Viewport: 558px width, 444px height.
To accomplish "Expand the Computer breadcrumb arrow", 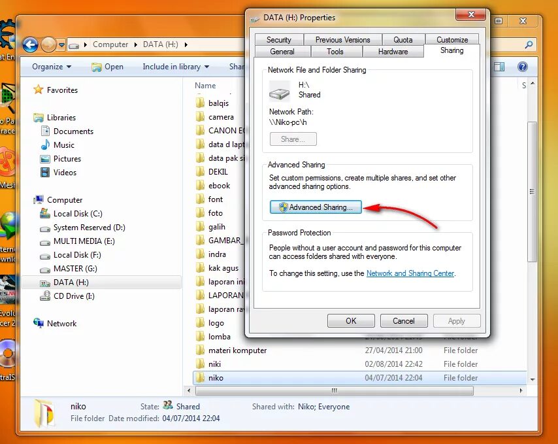I will [x=136, y=44].
